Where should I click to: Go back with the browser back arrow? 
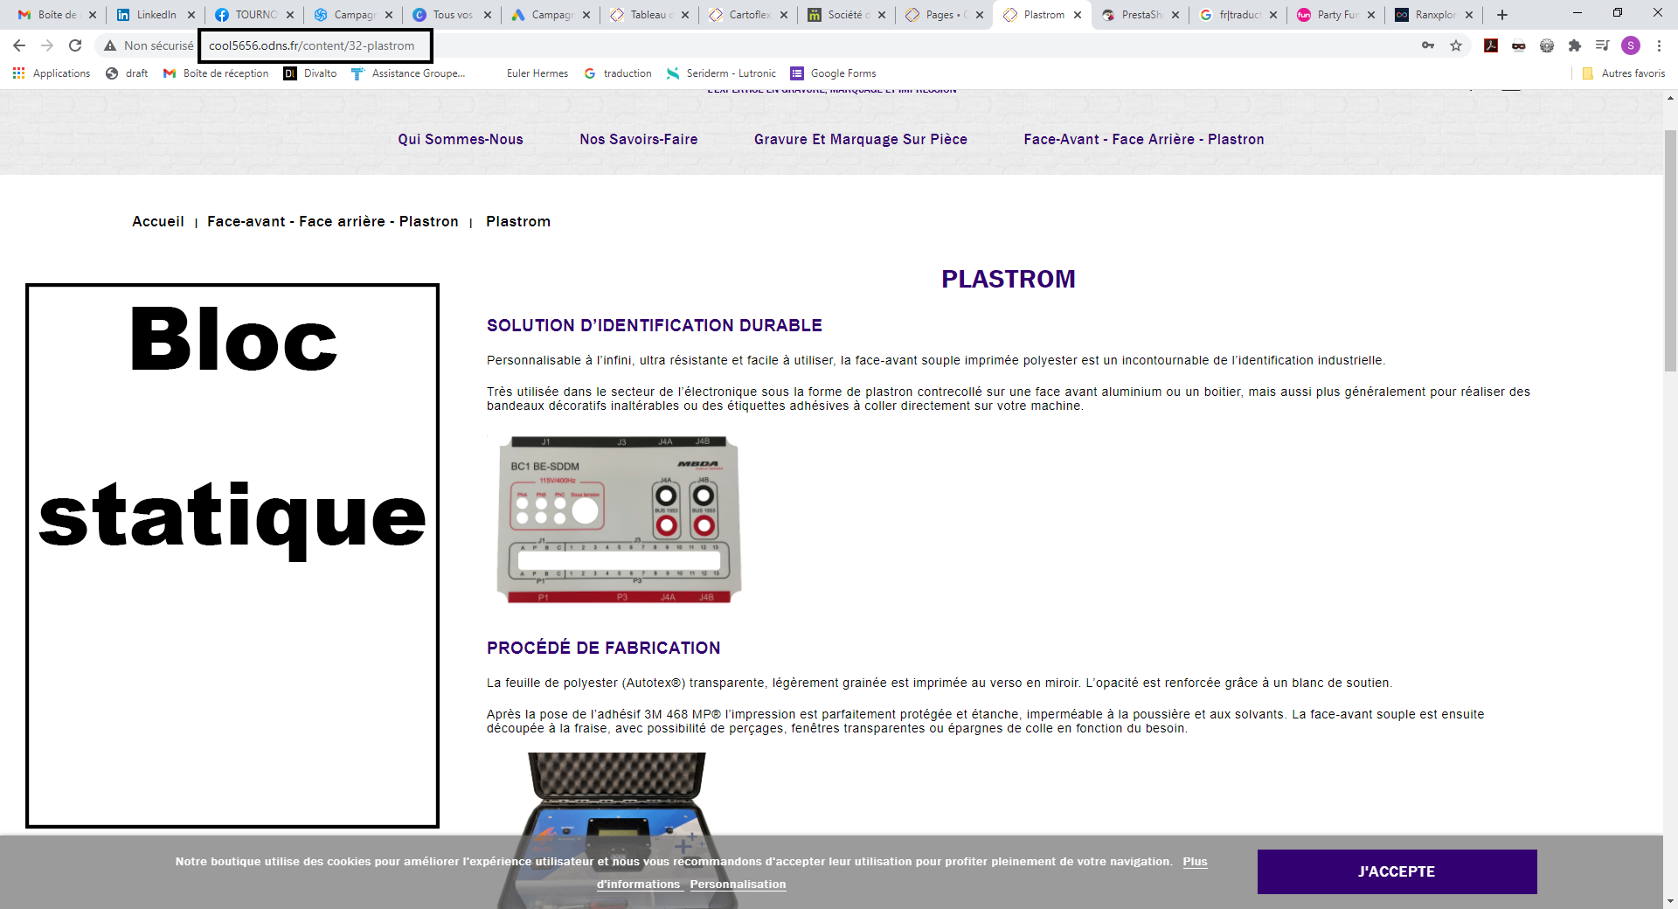[19, 45]
